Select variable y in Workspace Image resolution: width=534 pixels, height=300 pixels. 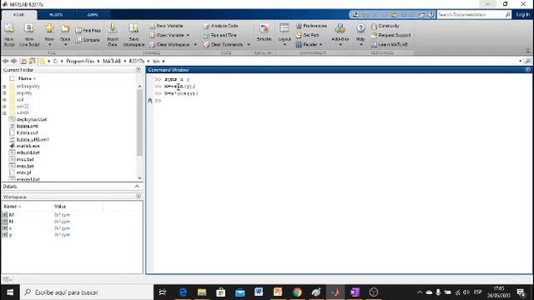click(x=10, y=235)
